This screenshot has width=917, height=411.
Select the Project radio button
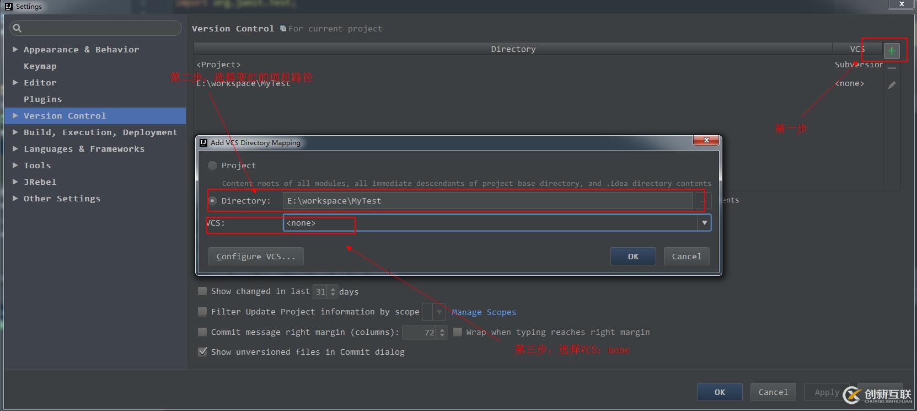(x=212, y=166)
